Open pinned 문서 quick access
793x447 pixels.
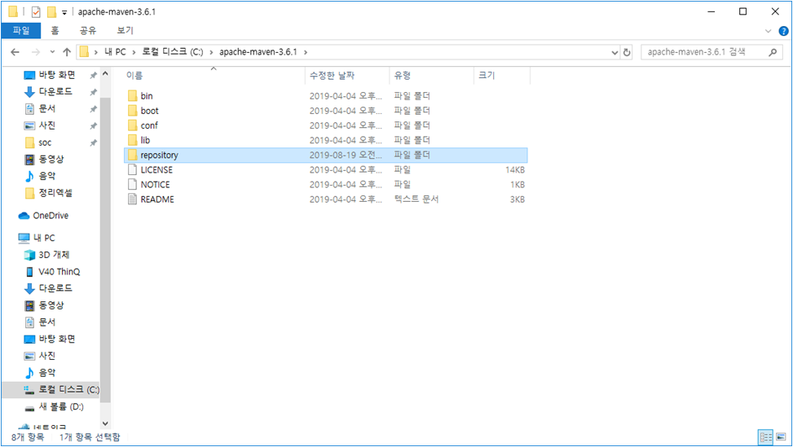41,108
